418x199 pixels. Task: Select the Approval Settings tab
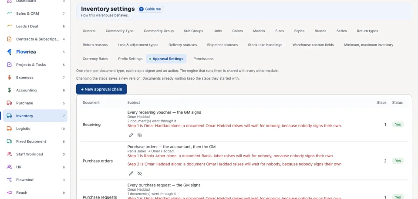(166, 59)
